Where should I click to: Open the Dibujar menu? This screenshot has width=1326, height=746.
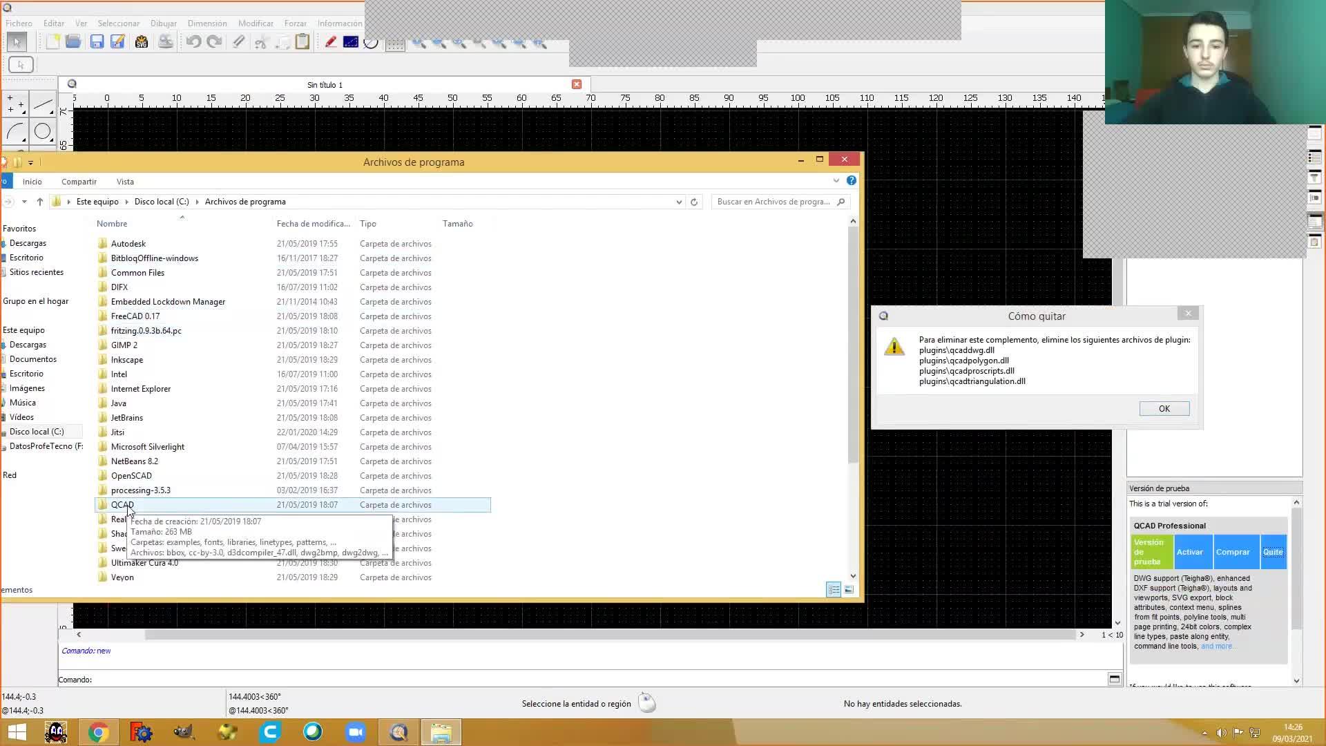click(164, 23)
